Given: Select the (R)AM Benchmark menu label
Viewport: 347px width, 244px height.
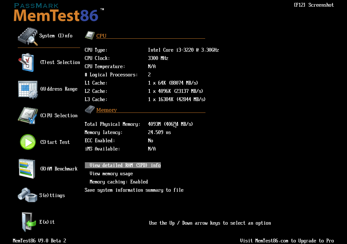Looking at the screenshot, I should coord(59,169).
